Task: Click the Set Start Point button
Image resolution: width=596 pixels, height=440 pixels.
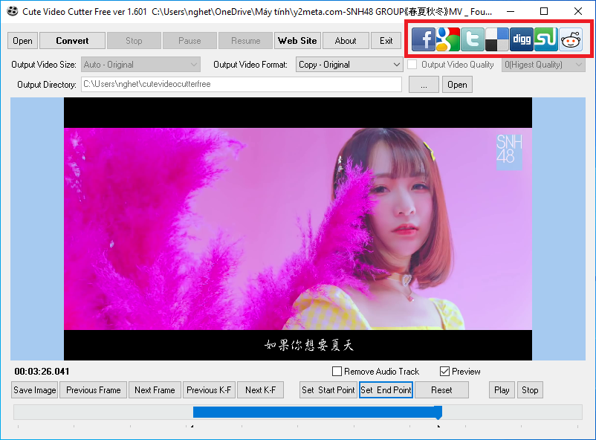Action: click(x=328, y=390)
